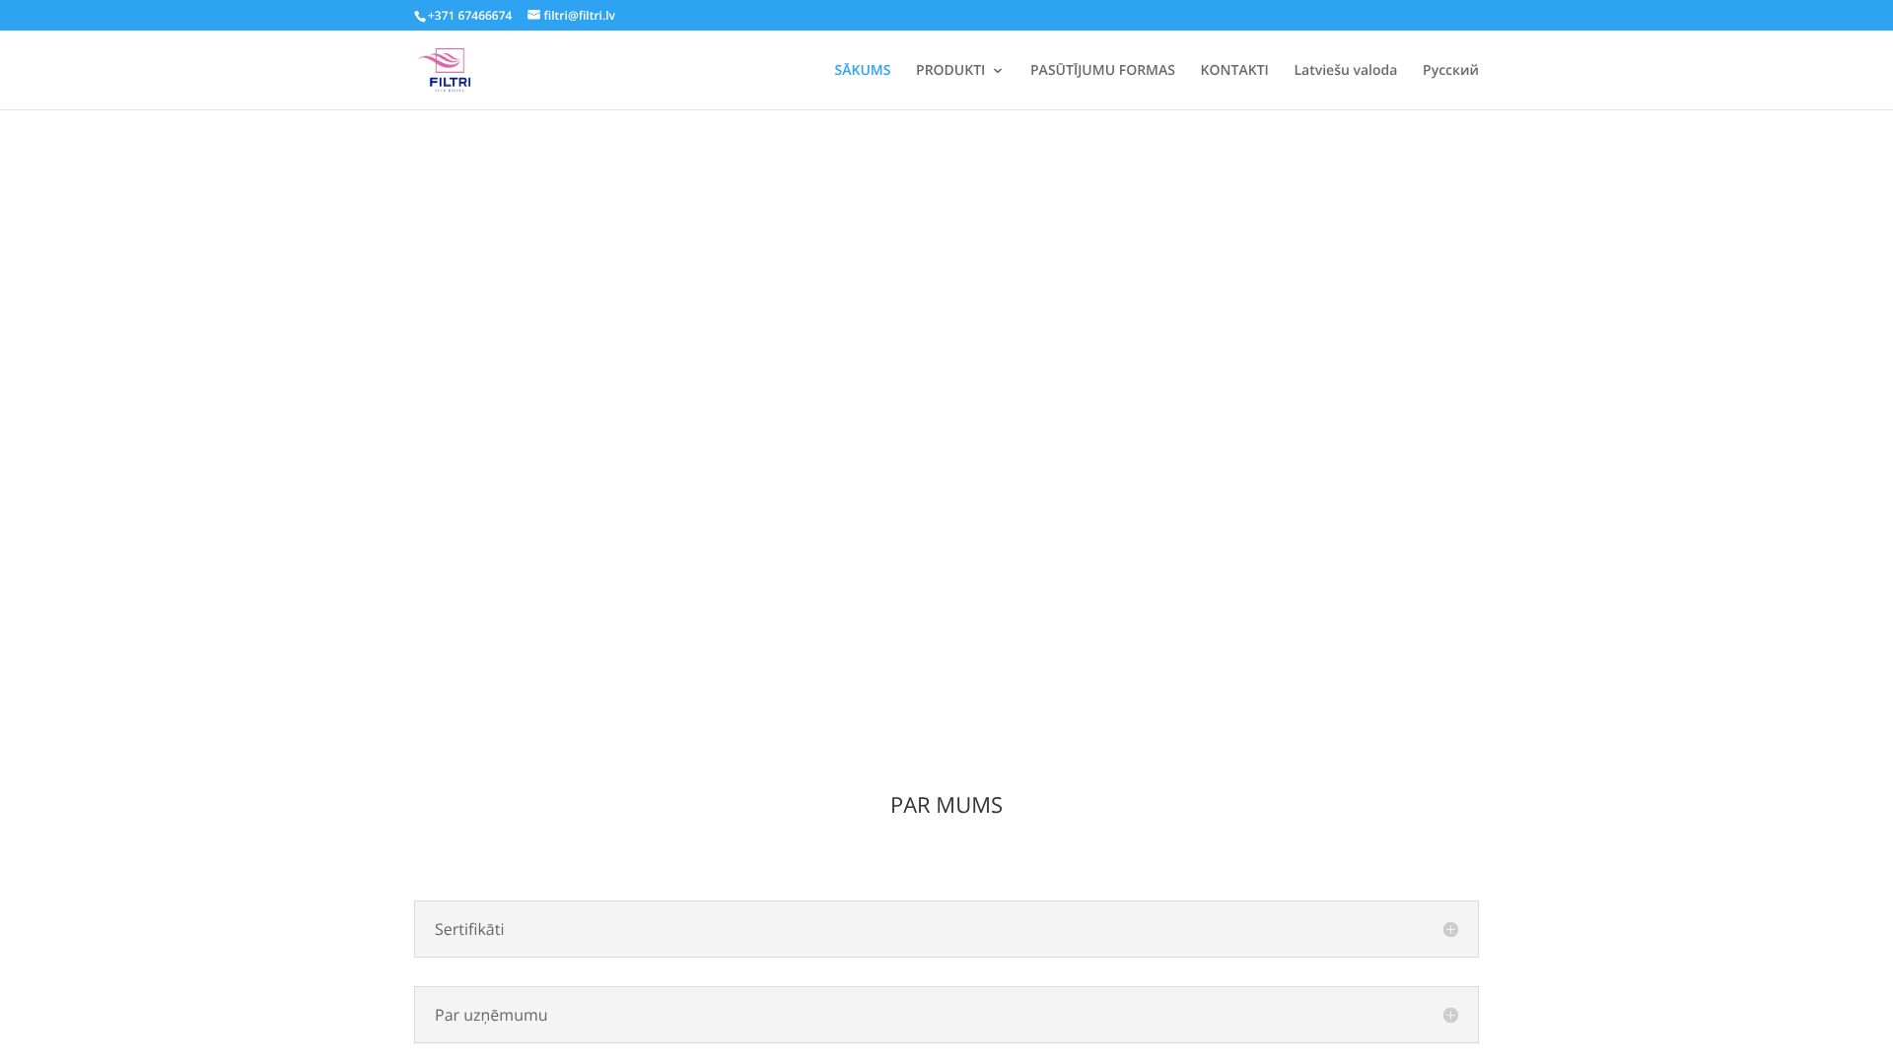Image resolution: width=1893 pixels, height=1064 pixels.
Task: Select SĀKUMS in the navigation menu
Action: [861, 70]
